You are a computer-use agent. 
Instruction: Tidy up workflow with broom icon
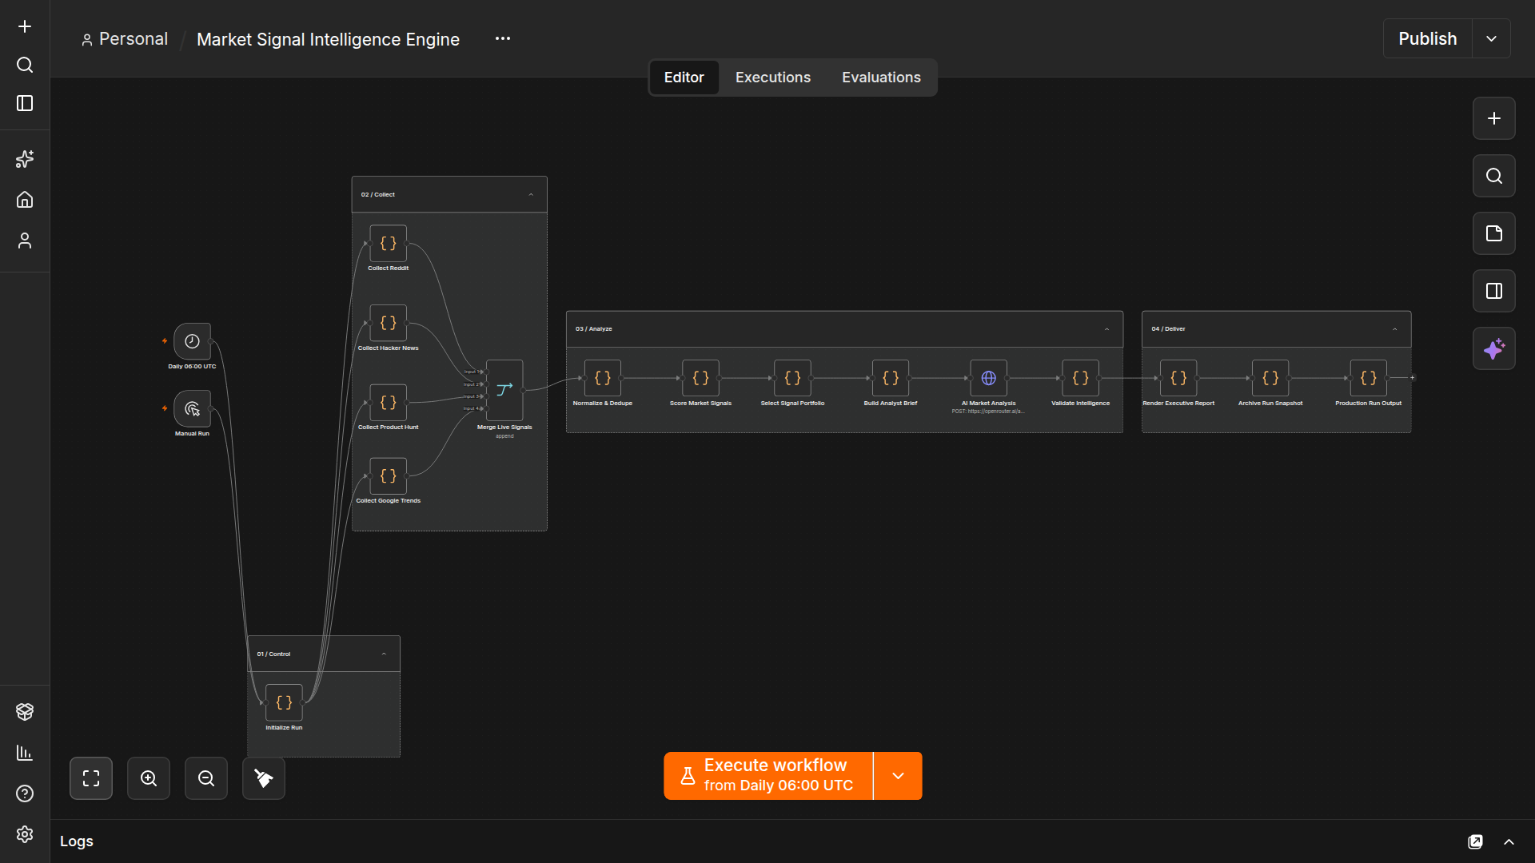tap(264, 778)
